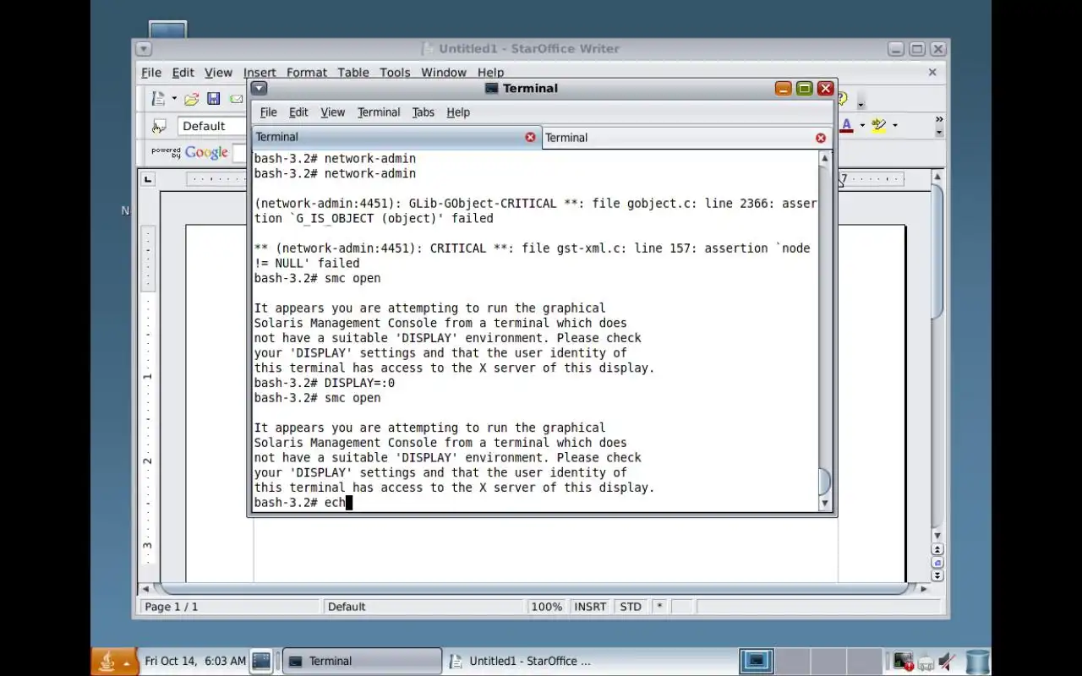Screen dimensions: 1082x676
Task: Open the Font Color dropdown arrow
Action: (862, 126)
